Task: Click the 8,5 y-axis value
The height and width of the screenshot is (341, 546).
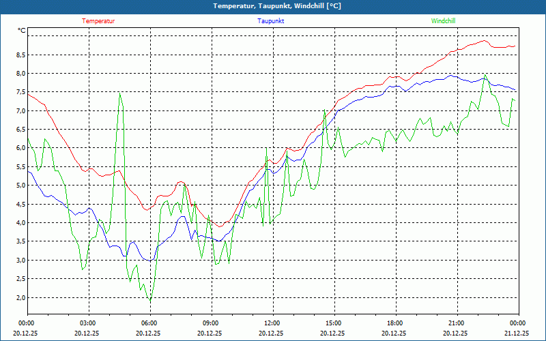Action: coord(20,55)
